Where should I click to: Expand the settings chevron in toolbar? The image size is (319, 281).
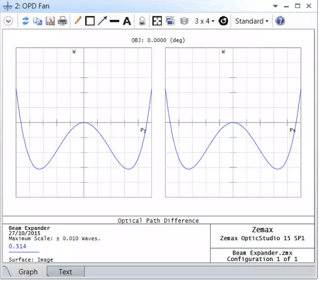[x=8, y=21]
